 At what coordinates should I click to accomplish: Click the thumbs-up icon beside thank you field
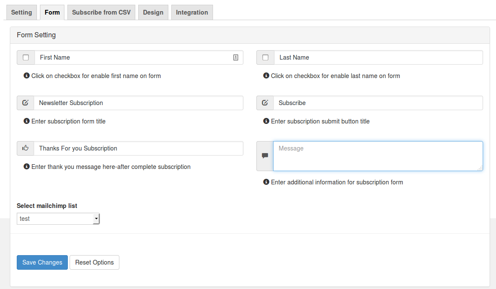(25, 148)
